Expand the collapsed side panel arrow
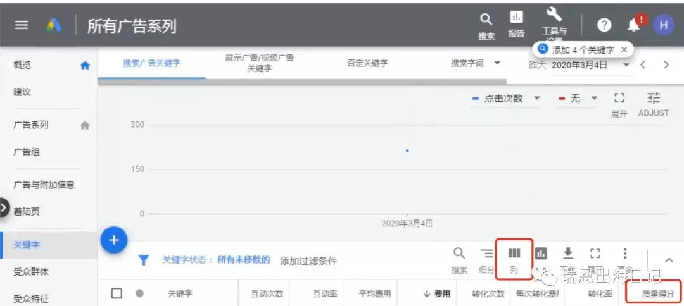Viewport: 684px width, 306px height. [x=4, y=207]
